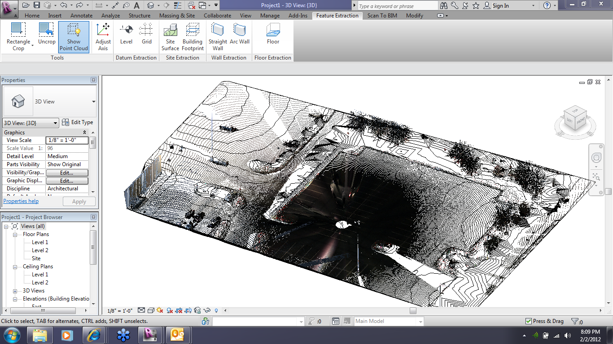Screen dimensions: 613x344
Task: Open the Properties help link
Action: point(21,201)
